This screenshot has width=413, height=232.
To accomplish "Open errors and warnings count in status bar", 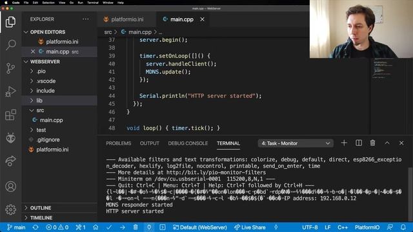I will click(57, 227).
